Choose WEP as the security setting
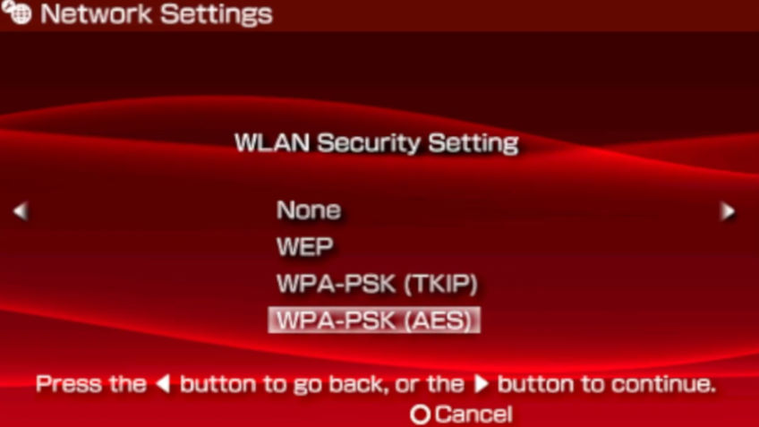Screen dimensions: 759x427 pyautogui.click(x=305, y=247)
